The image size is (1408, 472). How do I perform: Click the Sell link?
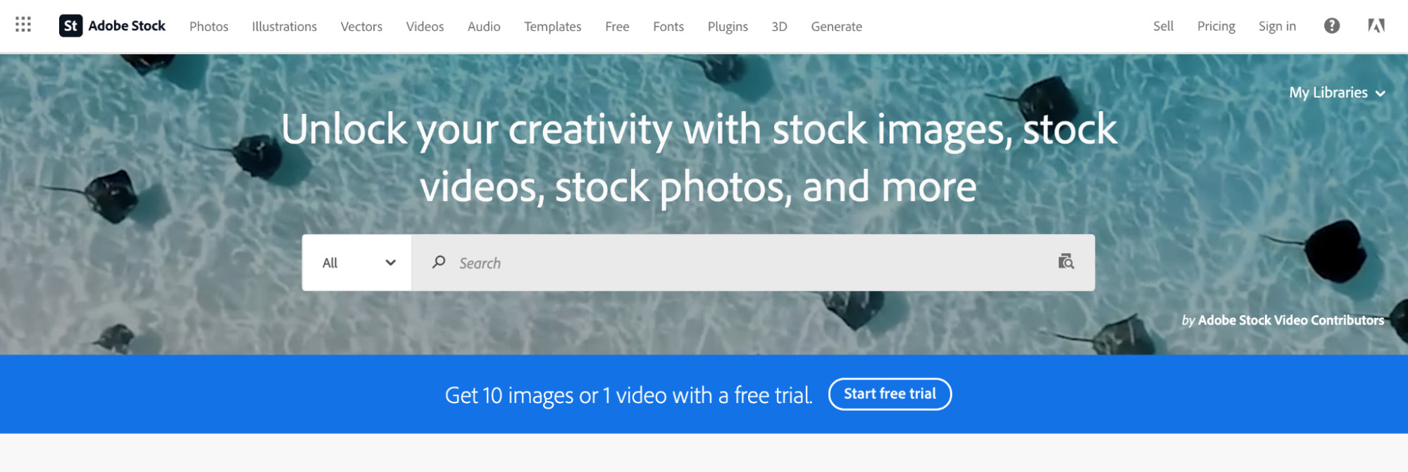pos(1163,26)
